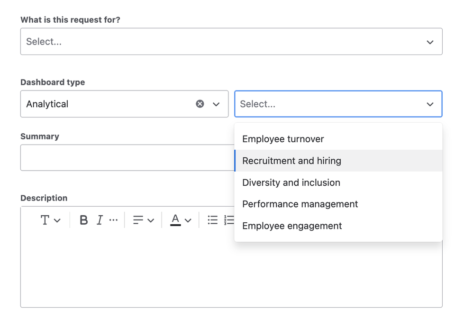Image resolution: width=473 pixels, height=319 pixels.
Task: Choose 'Employee engagement' option
Action: click(x=292, y=226)
